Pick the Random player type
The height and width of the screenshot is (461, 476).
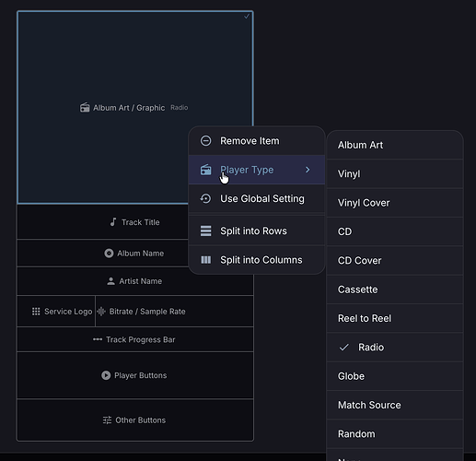[395, 433]
